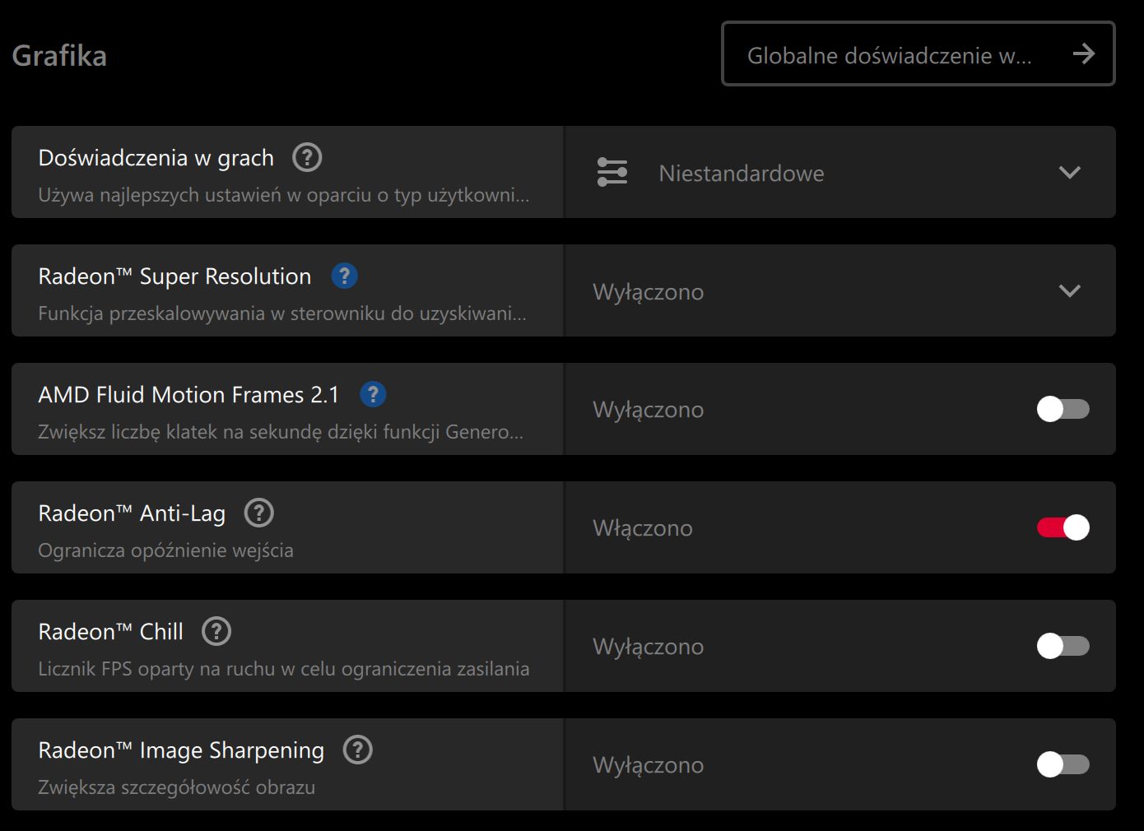Enable Radeon Image Sharpening switch
1144x831 pixels.
point(1063,764)
